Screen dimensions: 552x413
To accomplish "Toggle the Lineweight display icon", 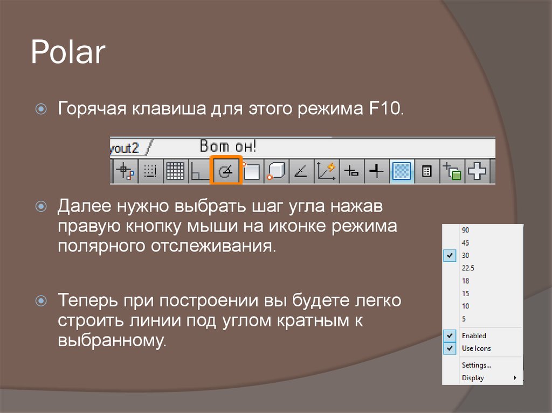I will [x=376, y=172].
